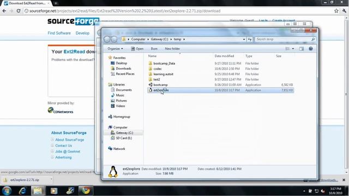349x196 pixels.
Task: Select the bootcamp application icon
Action: 151,85
